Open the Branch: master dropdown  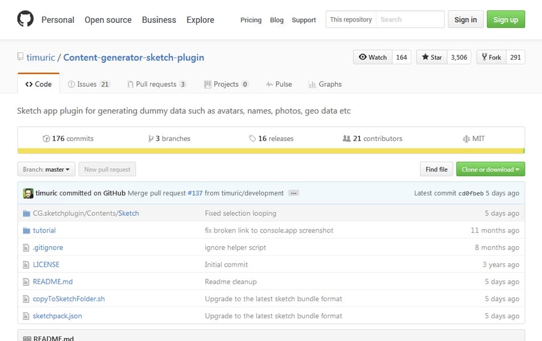pyautogui.click(x=46, y=169)
